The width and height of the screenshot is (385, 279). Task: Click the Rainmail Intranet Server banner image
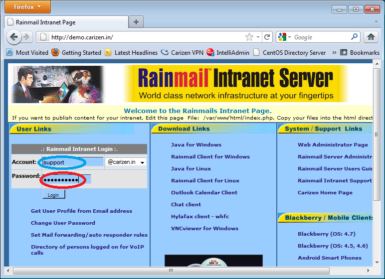click(236, 84)
